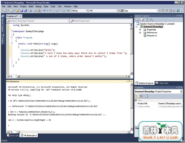Screen dimensions: 185x143
Task: Click the Add New Item toolbar icon
Action: click(11, 11)
